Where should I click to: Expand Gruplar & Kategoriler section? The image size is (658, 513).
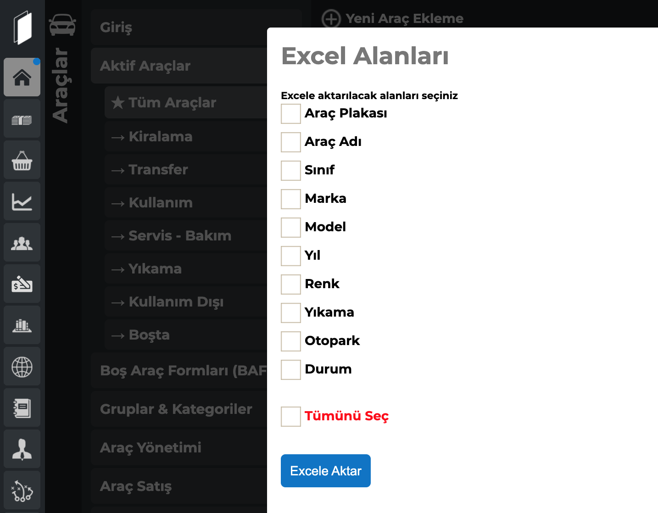tap(179, 409)
